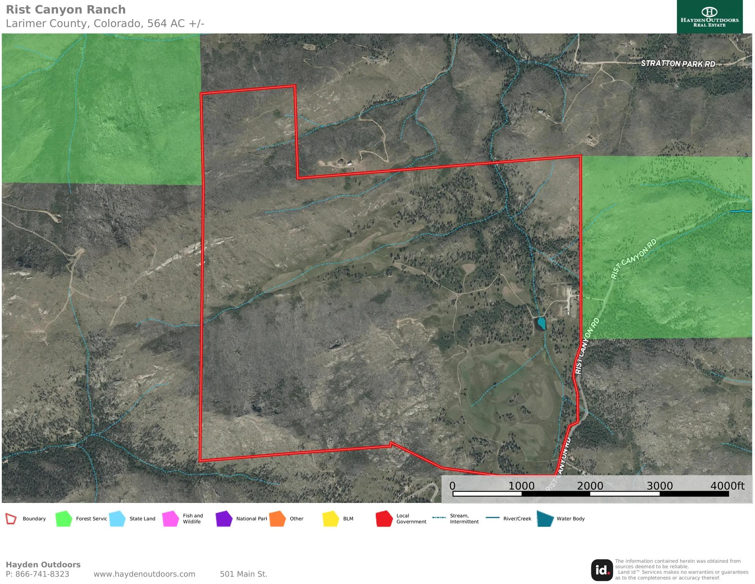Click the 2000 mark on scale bar
This screenshot has width=755, height=584.
point(590,486)
